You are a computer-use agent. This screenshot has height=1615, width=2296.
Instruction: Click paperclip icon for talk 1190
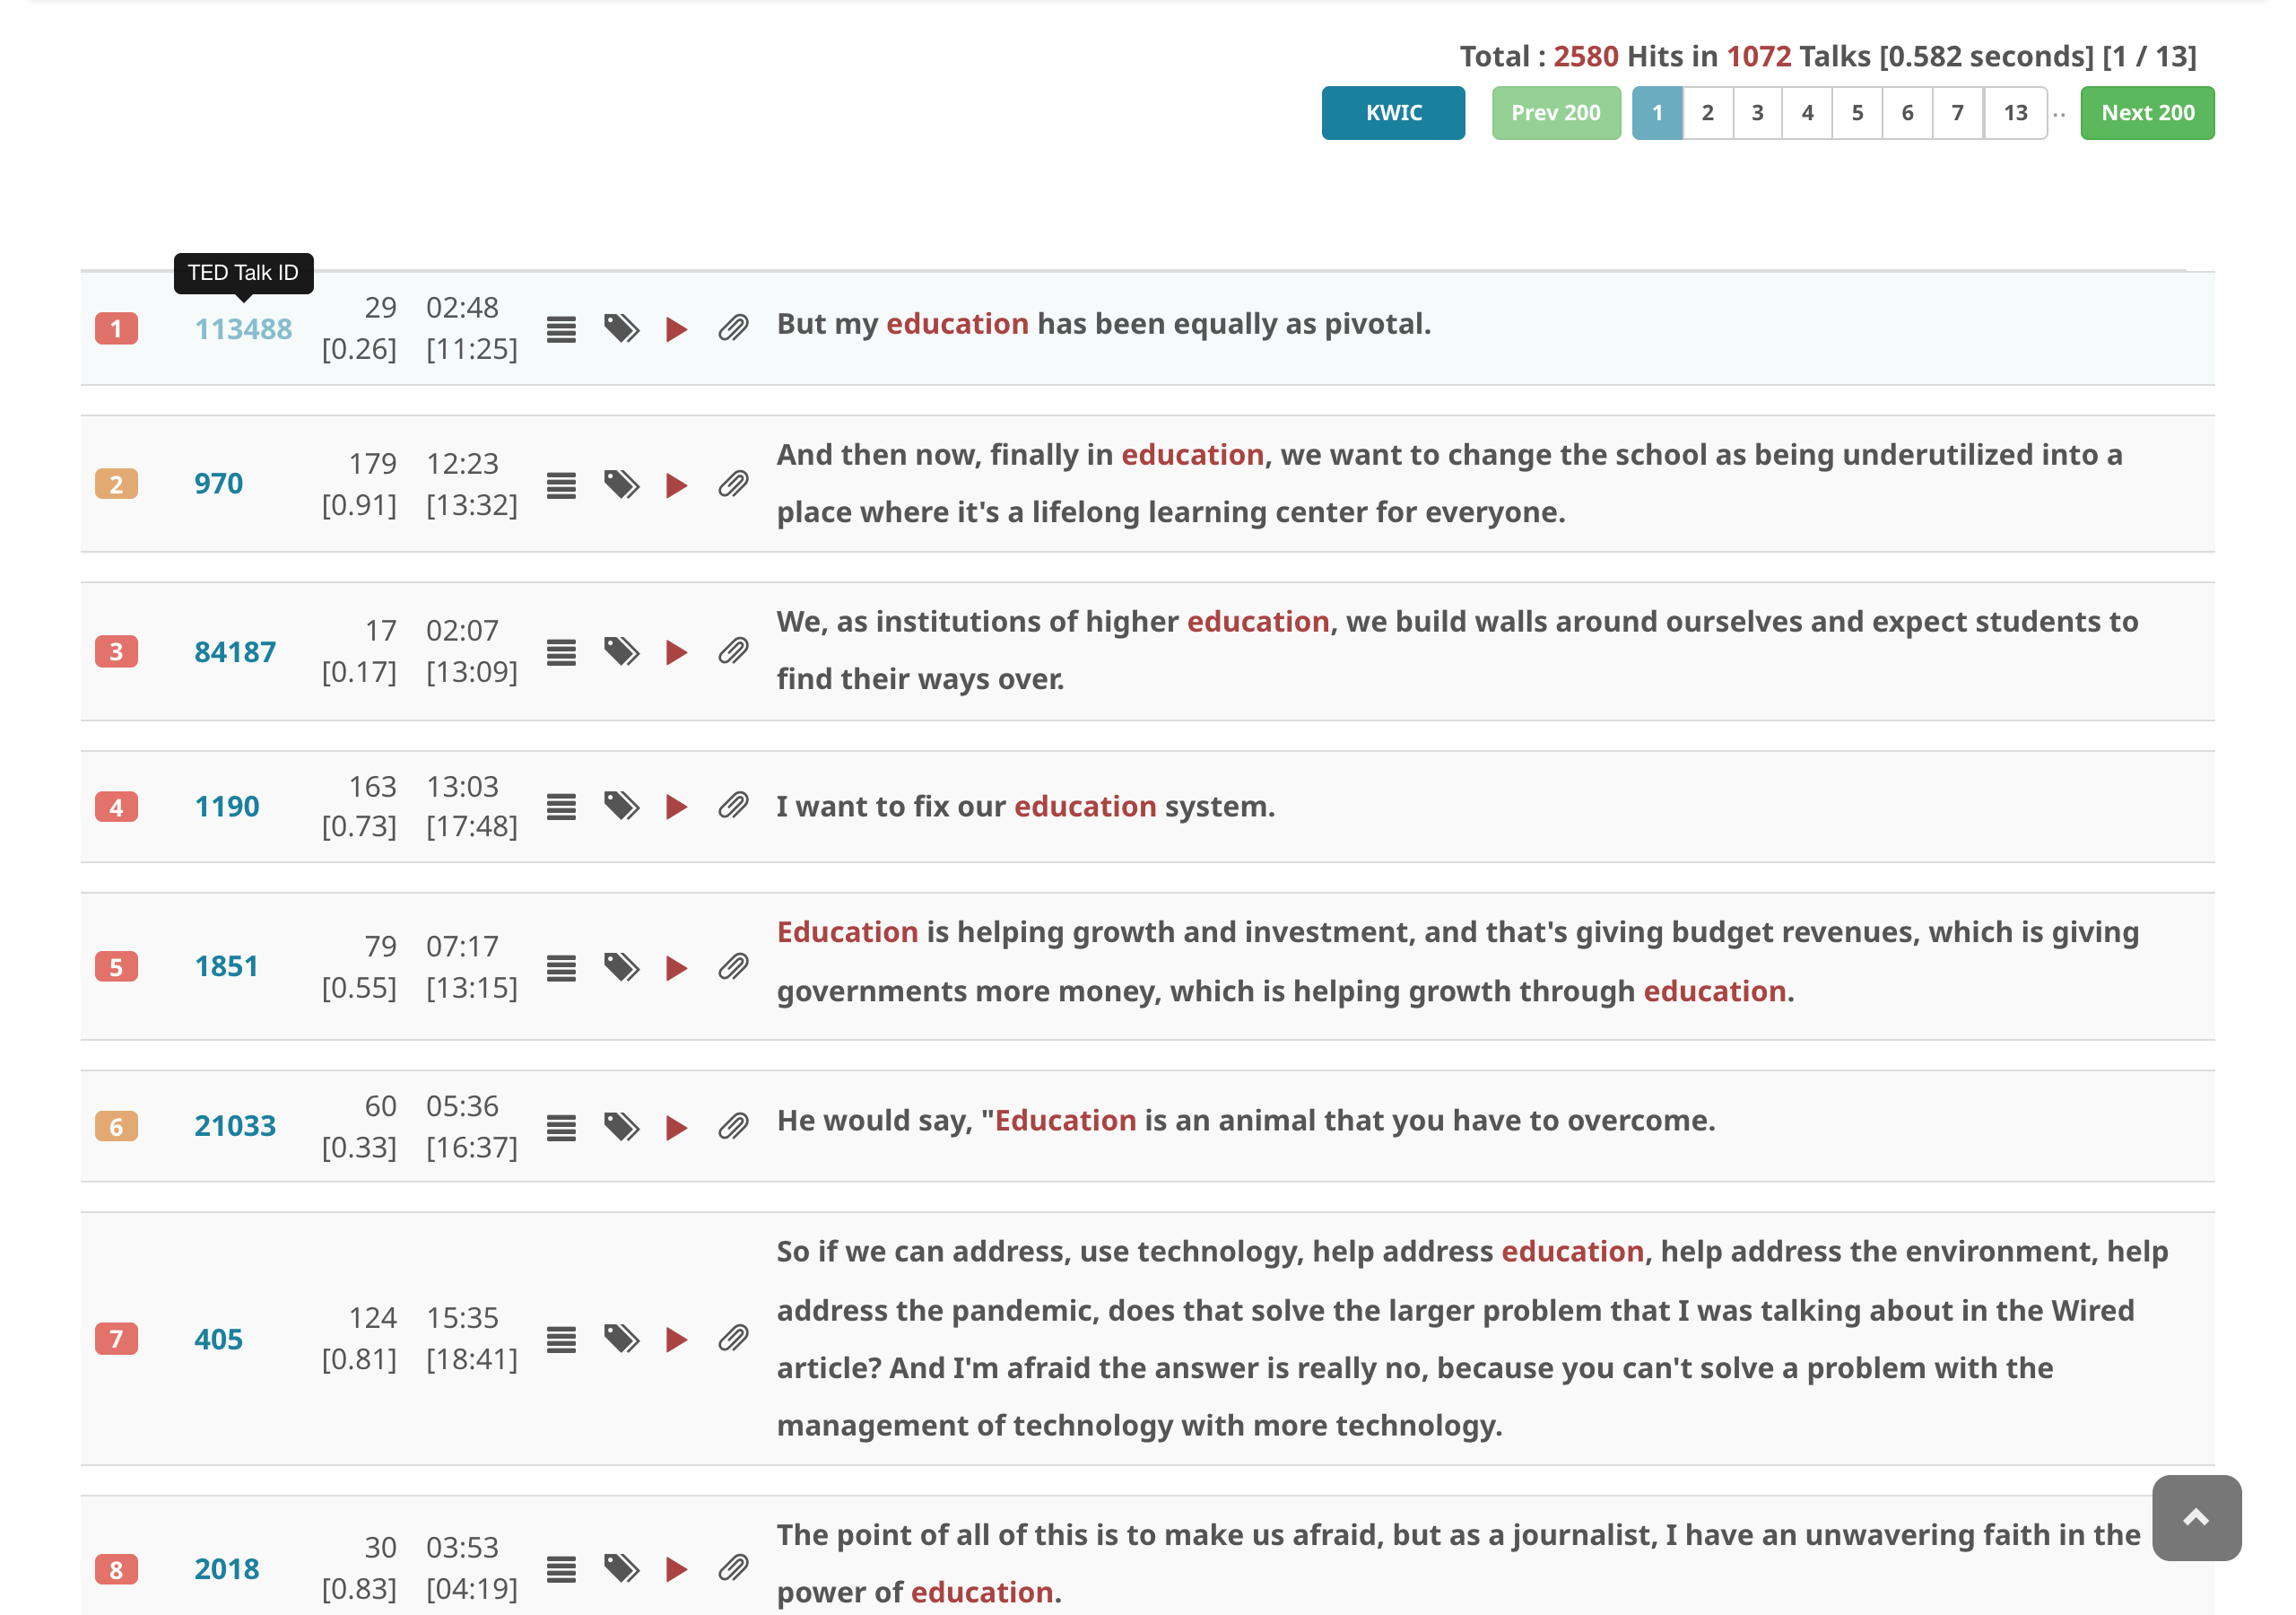[733, 807]
